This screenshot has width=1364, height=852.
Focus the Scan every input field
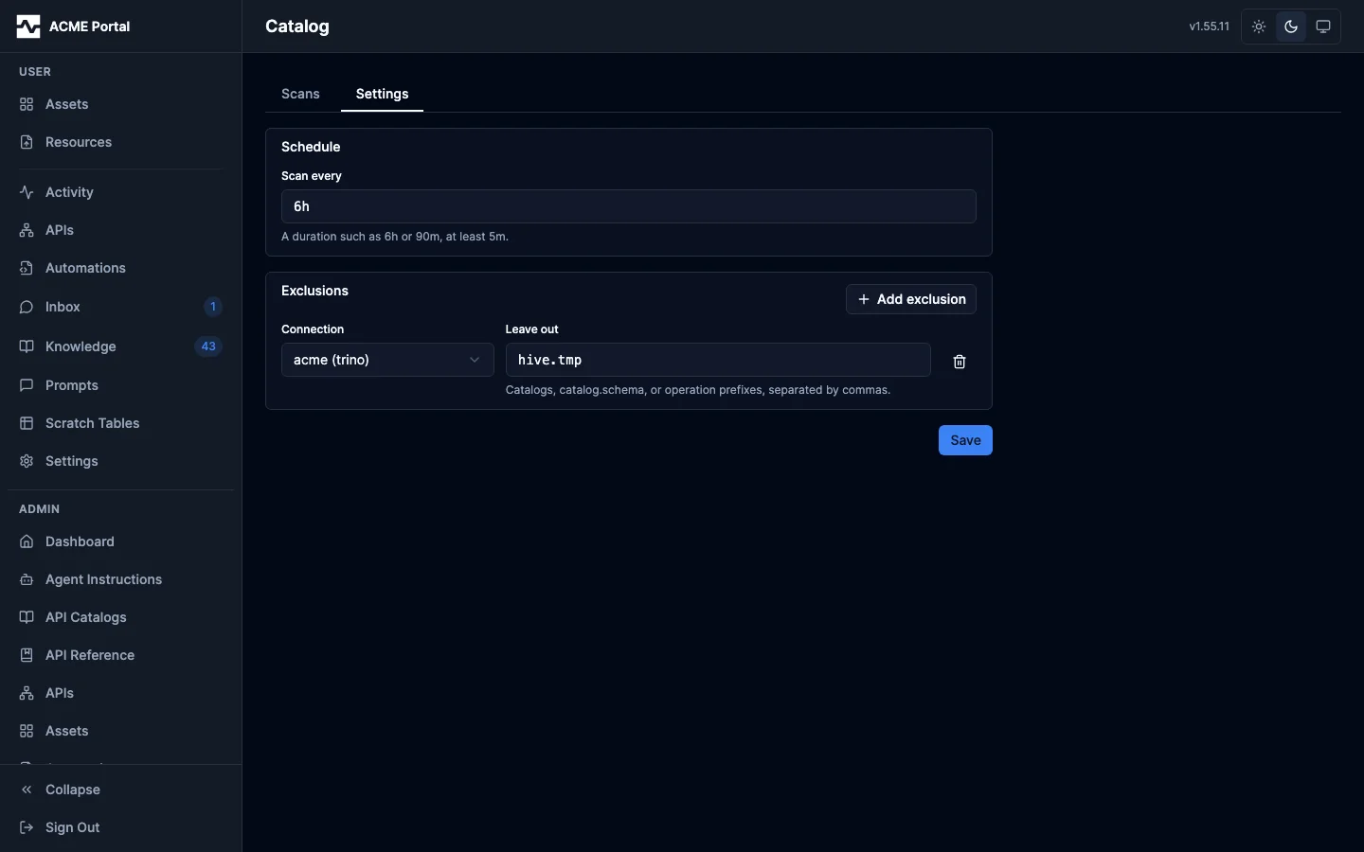[x=629, y=206]
